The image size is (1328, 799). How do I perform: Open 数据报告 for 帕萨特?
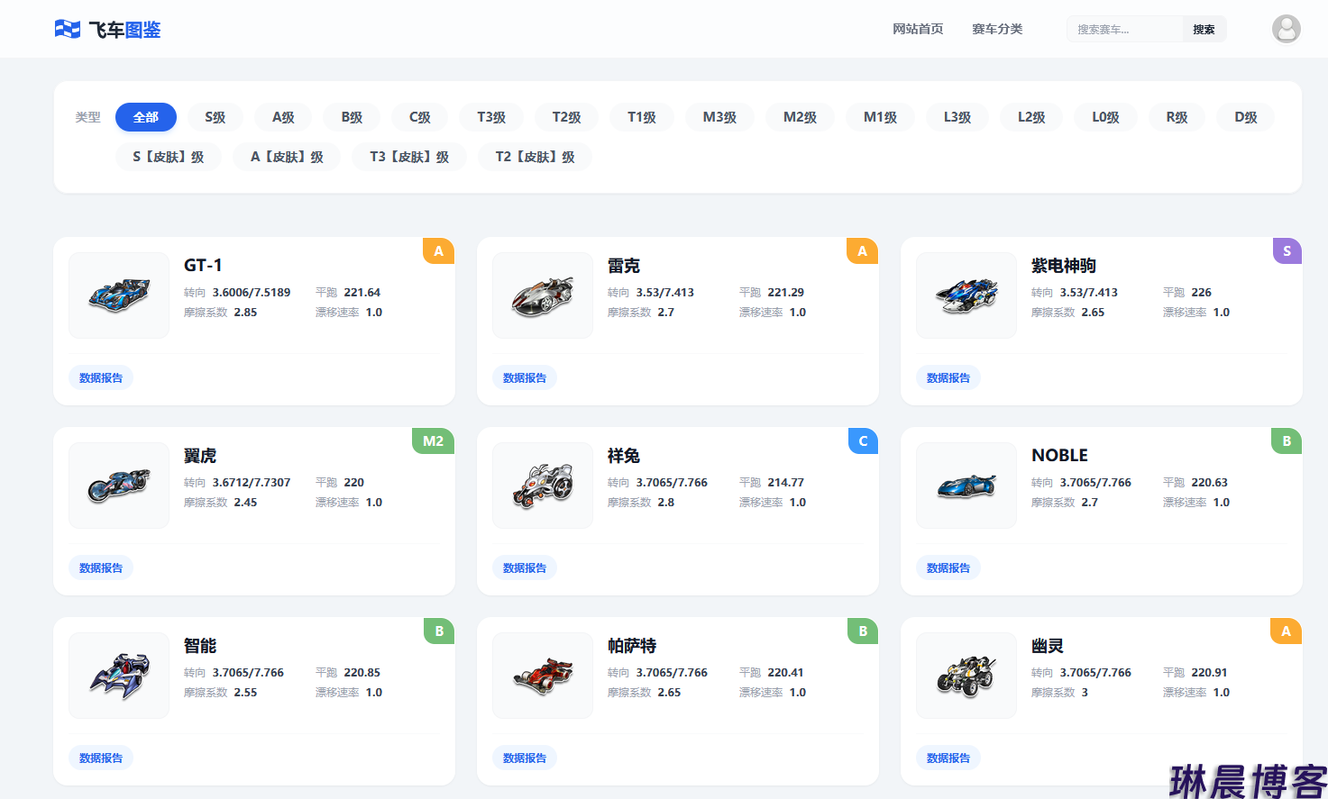pyautogui.click(x=525, y=758)
